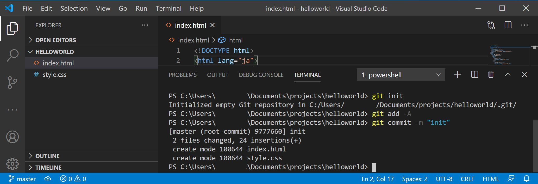Maximize the panel size with chevron up
The width and height of the screenshot is (538, 184).
tap(508, 75)
